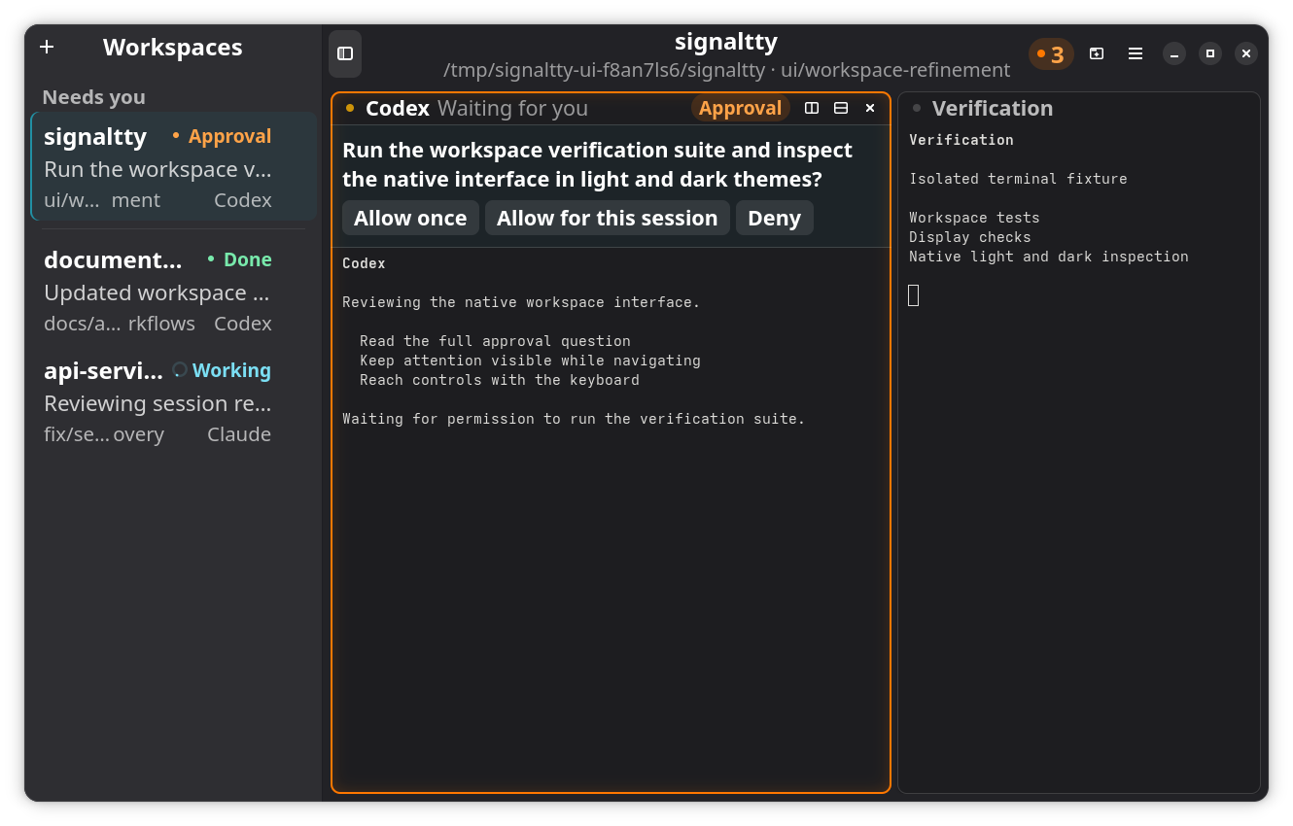Click 'fix/se... overy' branch label

[104, 434]
